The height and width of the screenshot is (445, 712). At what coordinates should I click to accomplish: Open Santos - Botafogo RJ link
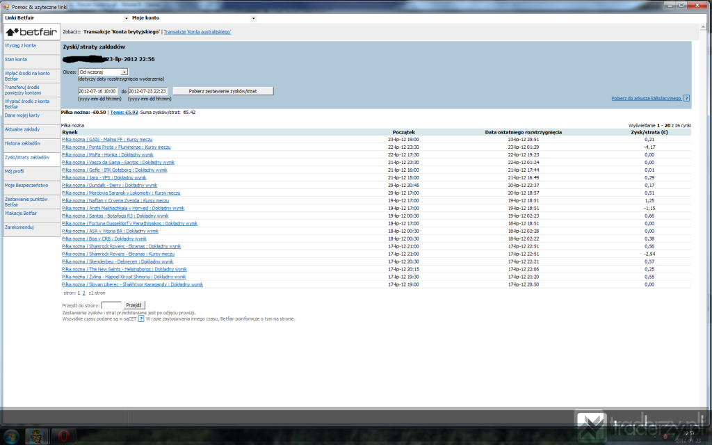115,216
